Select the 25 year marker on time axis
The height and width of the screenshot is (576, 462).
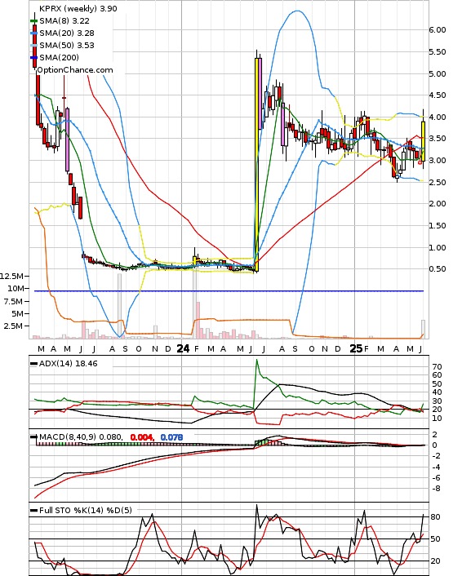click(356, 348)
